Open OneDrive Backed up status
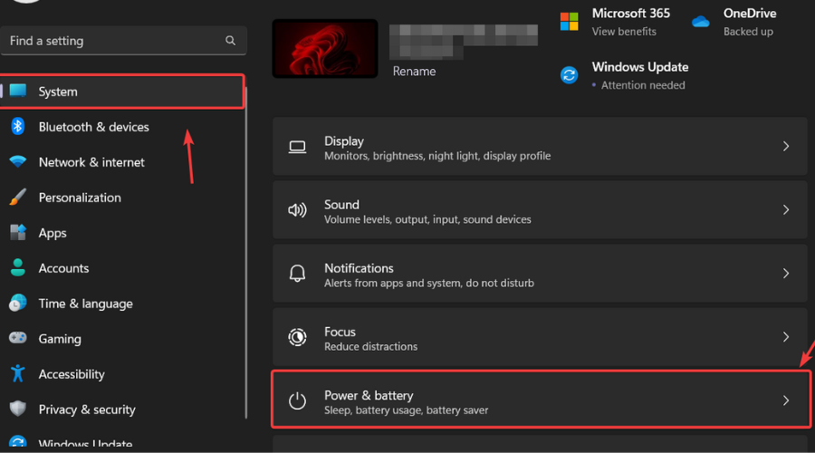The height and width of the screenshot is (453, 815). (747, 22)
